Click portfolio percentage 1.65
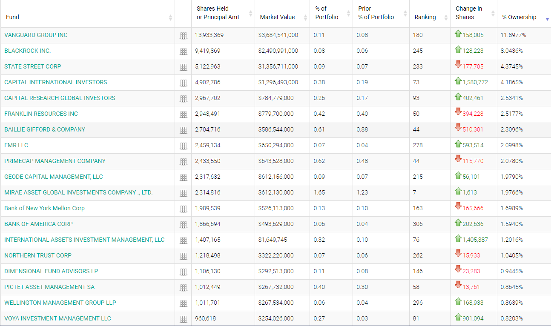 pyautogui.click(x=319, y=192)
